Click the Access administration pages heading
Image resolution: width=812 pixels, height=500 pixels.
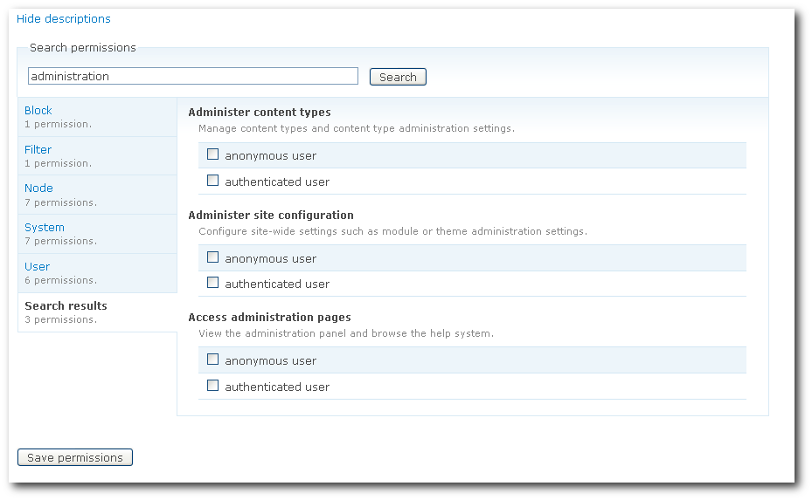[269, 318]
